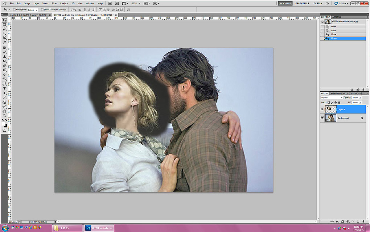Choose the Horizontal Type tool
The image size is (370, 232).
click(x=4, y=88)
